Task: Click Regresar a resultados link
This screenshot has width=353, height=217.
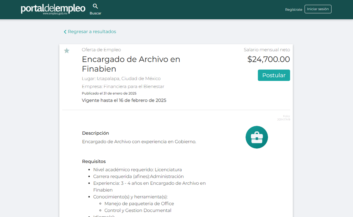Action: click(92, 32)
